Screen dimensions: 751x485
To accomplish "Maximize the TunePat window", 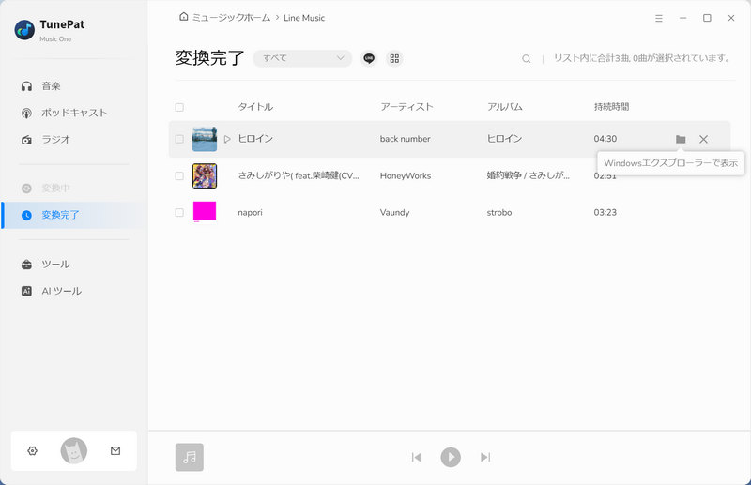I will 707,18.
